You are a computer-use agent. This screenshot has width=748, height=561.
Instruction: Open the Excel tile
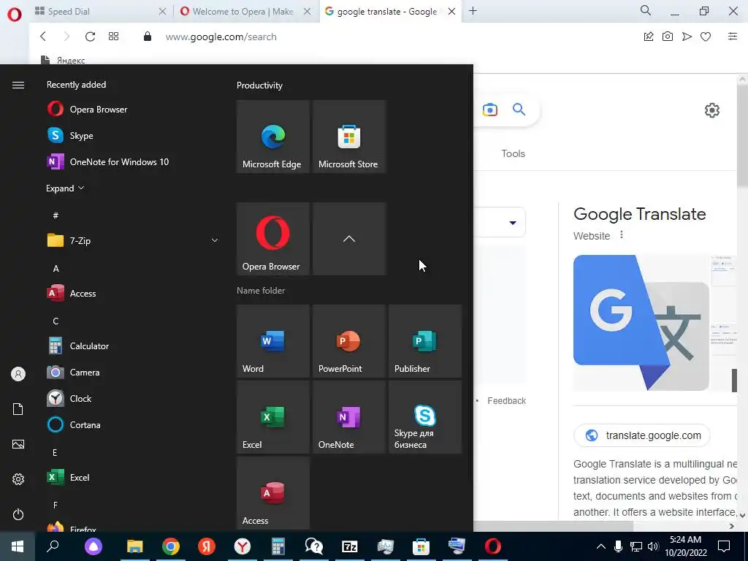click(x=273, y=417)
